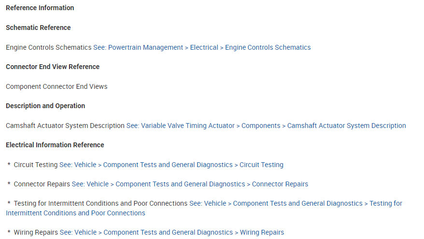The height and width of the screenshot is (239, 424).
Task: Click the asterisk bullet beside Circuit Testing
Action: (x=9, y=165)
